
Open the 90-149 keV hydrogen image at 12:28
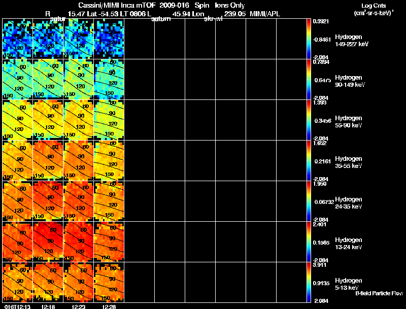pos(109,80)
